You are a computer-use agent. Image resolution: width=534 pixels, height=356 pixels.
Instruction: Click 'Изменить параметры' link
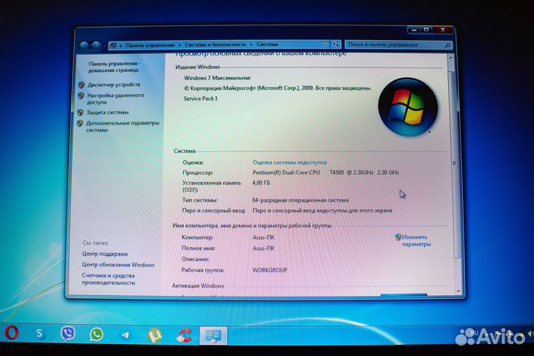click(415, 240)
